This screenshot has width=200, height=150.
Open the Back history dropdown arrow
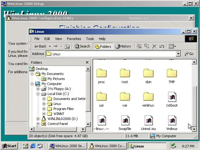(50, 46)
